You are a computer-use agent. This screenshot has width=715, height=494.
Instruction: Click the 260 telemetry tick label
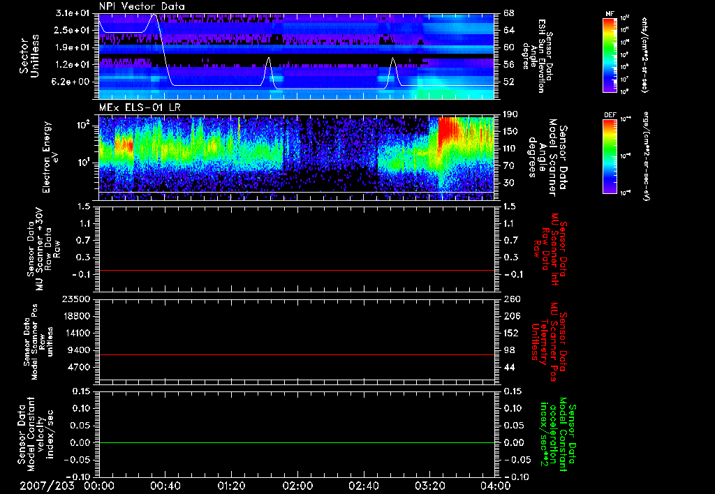tap(511, 299)
